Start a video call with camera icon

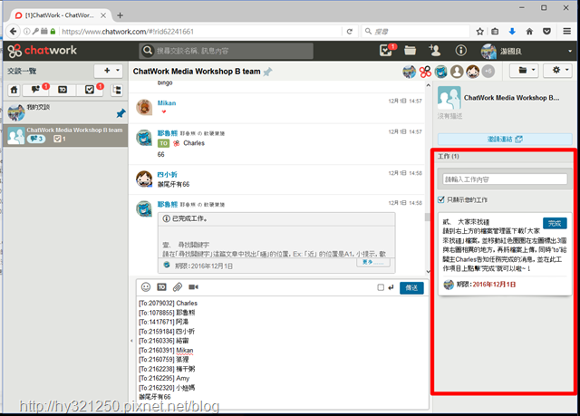193,287
